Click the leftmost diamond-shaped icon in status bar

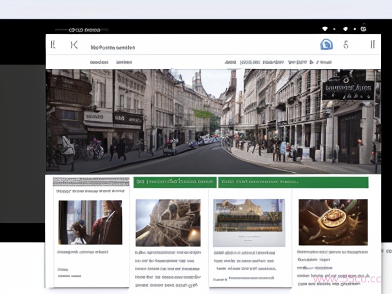(325, 29)
